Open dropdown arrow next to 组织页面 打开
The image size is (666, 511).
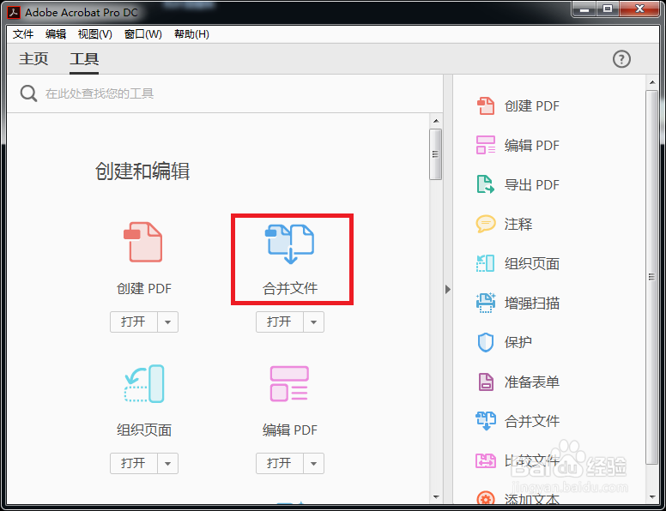click(x=167, y=463)
